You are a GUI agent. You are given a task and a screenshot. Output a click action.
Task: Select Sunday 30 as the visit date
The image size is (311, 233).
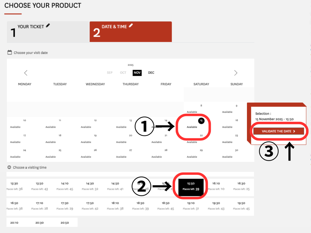point(236,153)
